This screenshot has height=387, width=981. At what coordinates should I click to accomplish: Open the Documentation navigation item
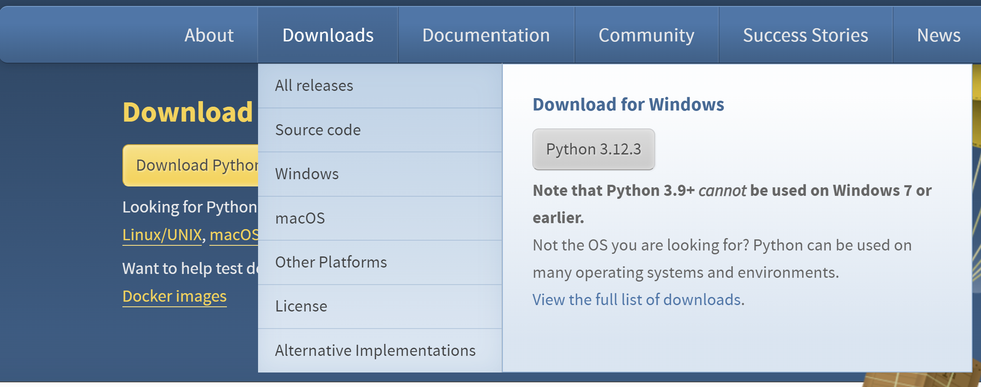point(486,35)
